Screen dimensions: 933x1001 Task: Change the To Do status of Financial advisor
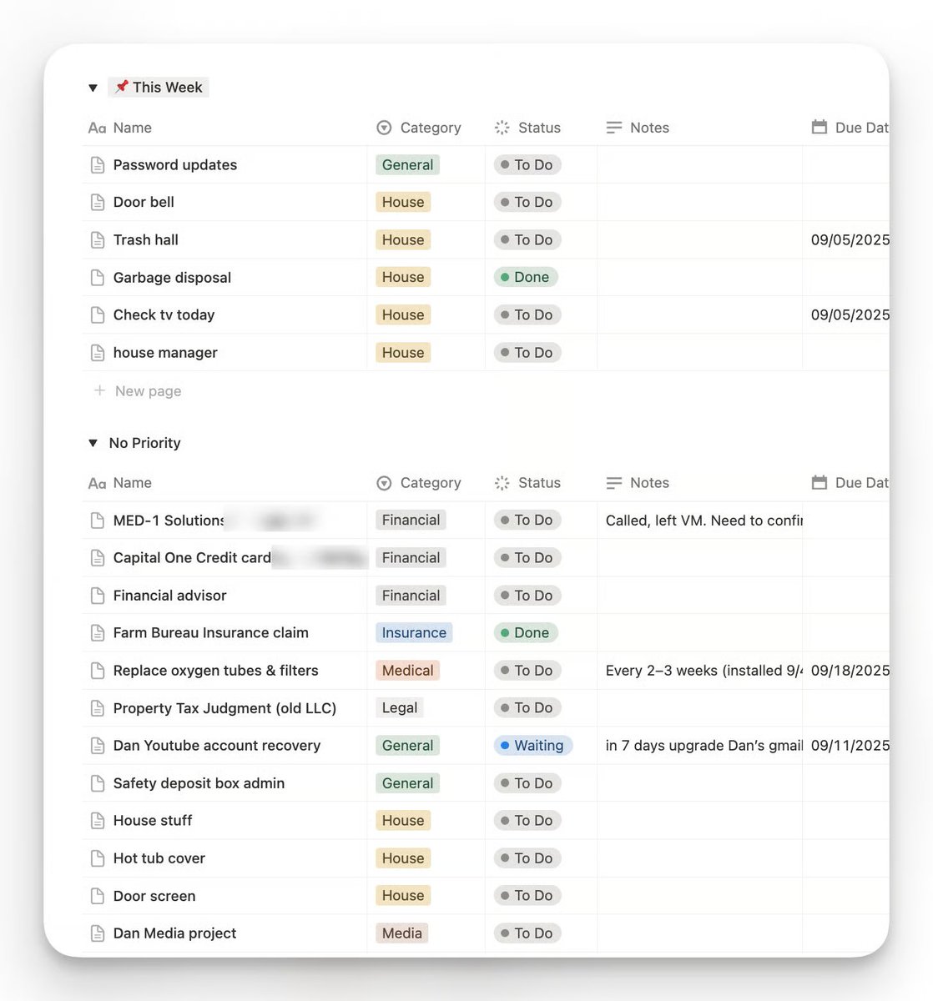527,596
